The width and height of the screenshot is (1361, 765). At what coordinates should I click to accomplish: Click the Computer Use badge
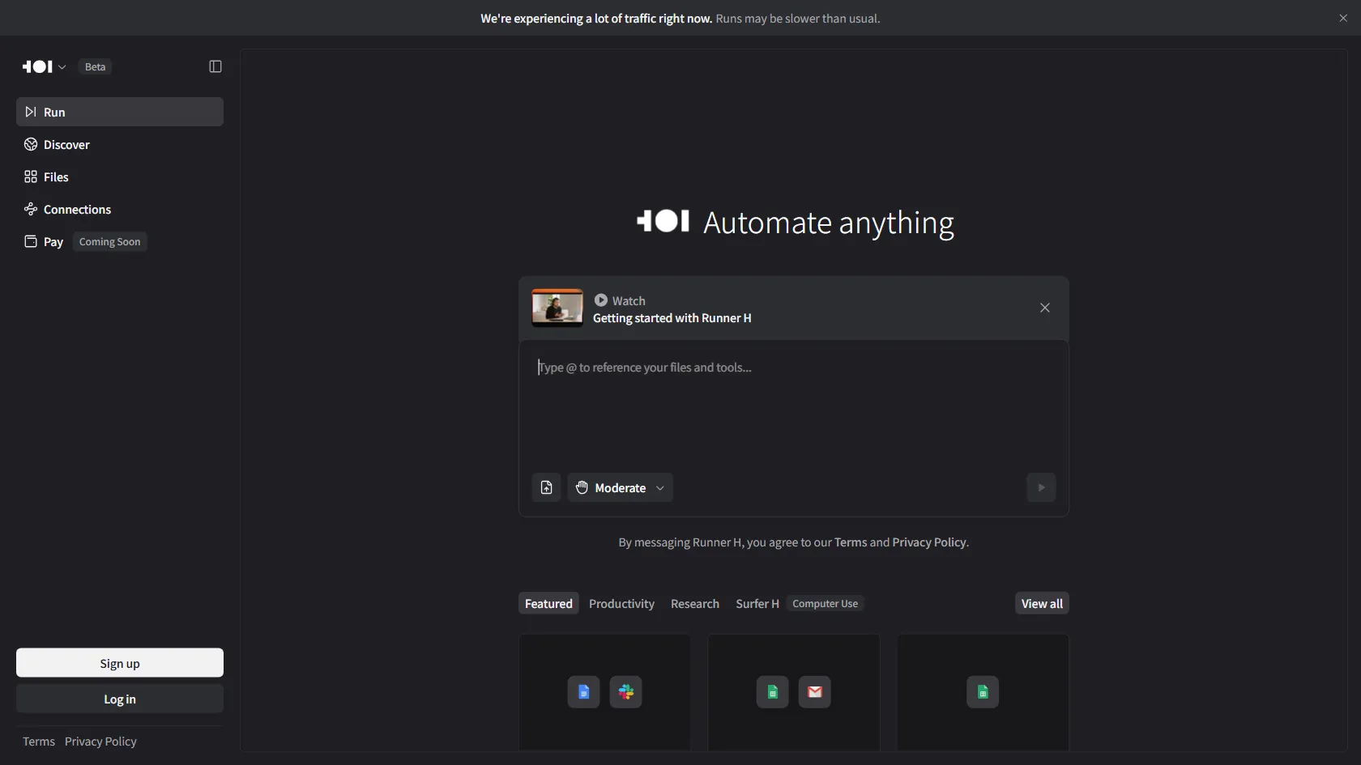(825, 603)
